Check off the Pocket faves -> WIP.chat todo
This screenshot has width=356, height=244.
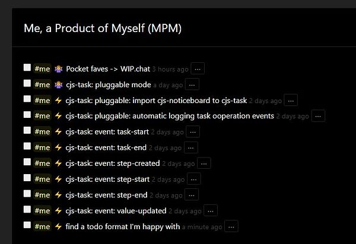pos(27,68)
